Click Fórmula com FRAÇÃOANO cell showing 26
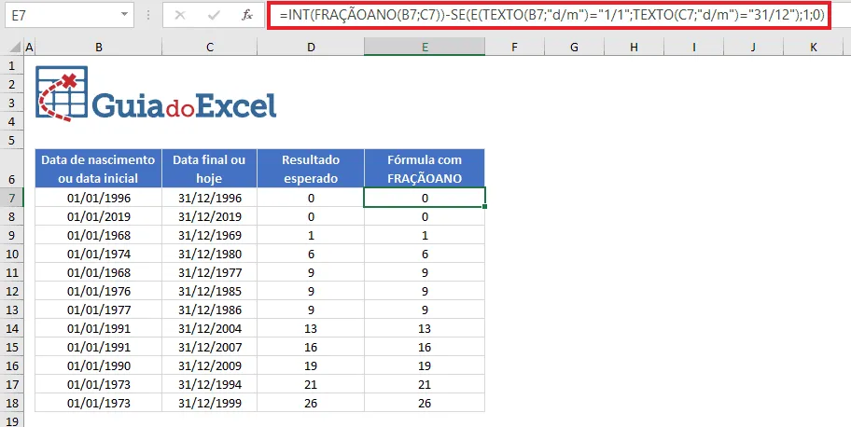Image resolution: width=851 pixels, height=427 pixels. click(x=425, y=403)
